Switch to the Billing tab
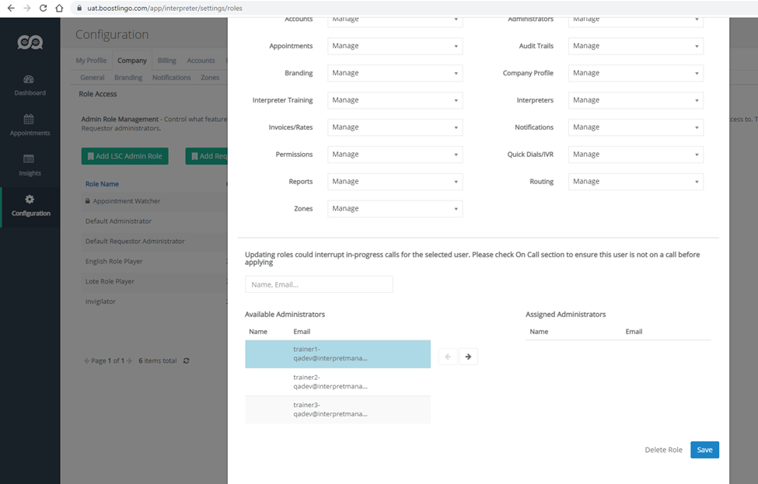 (x=166, y=61)
